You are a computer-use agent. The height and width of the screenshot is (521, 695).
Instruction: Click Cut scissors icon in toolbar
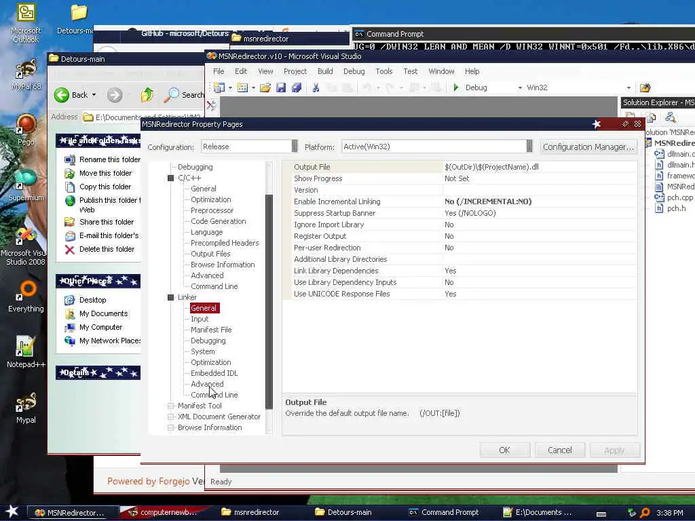click(x=316, y=88)
